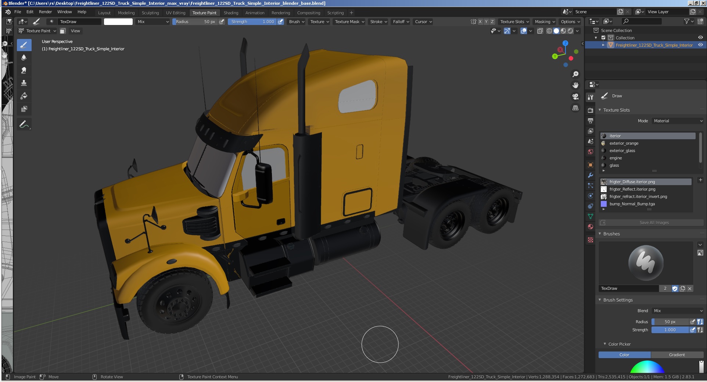Open the Texture Mask dropdown
This screenshot has width=707, height=382.
tap(349, 22)
